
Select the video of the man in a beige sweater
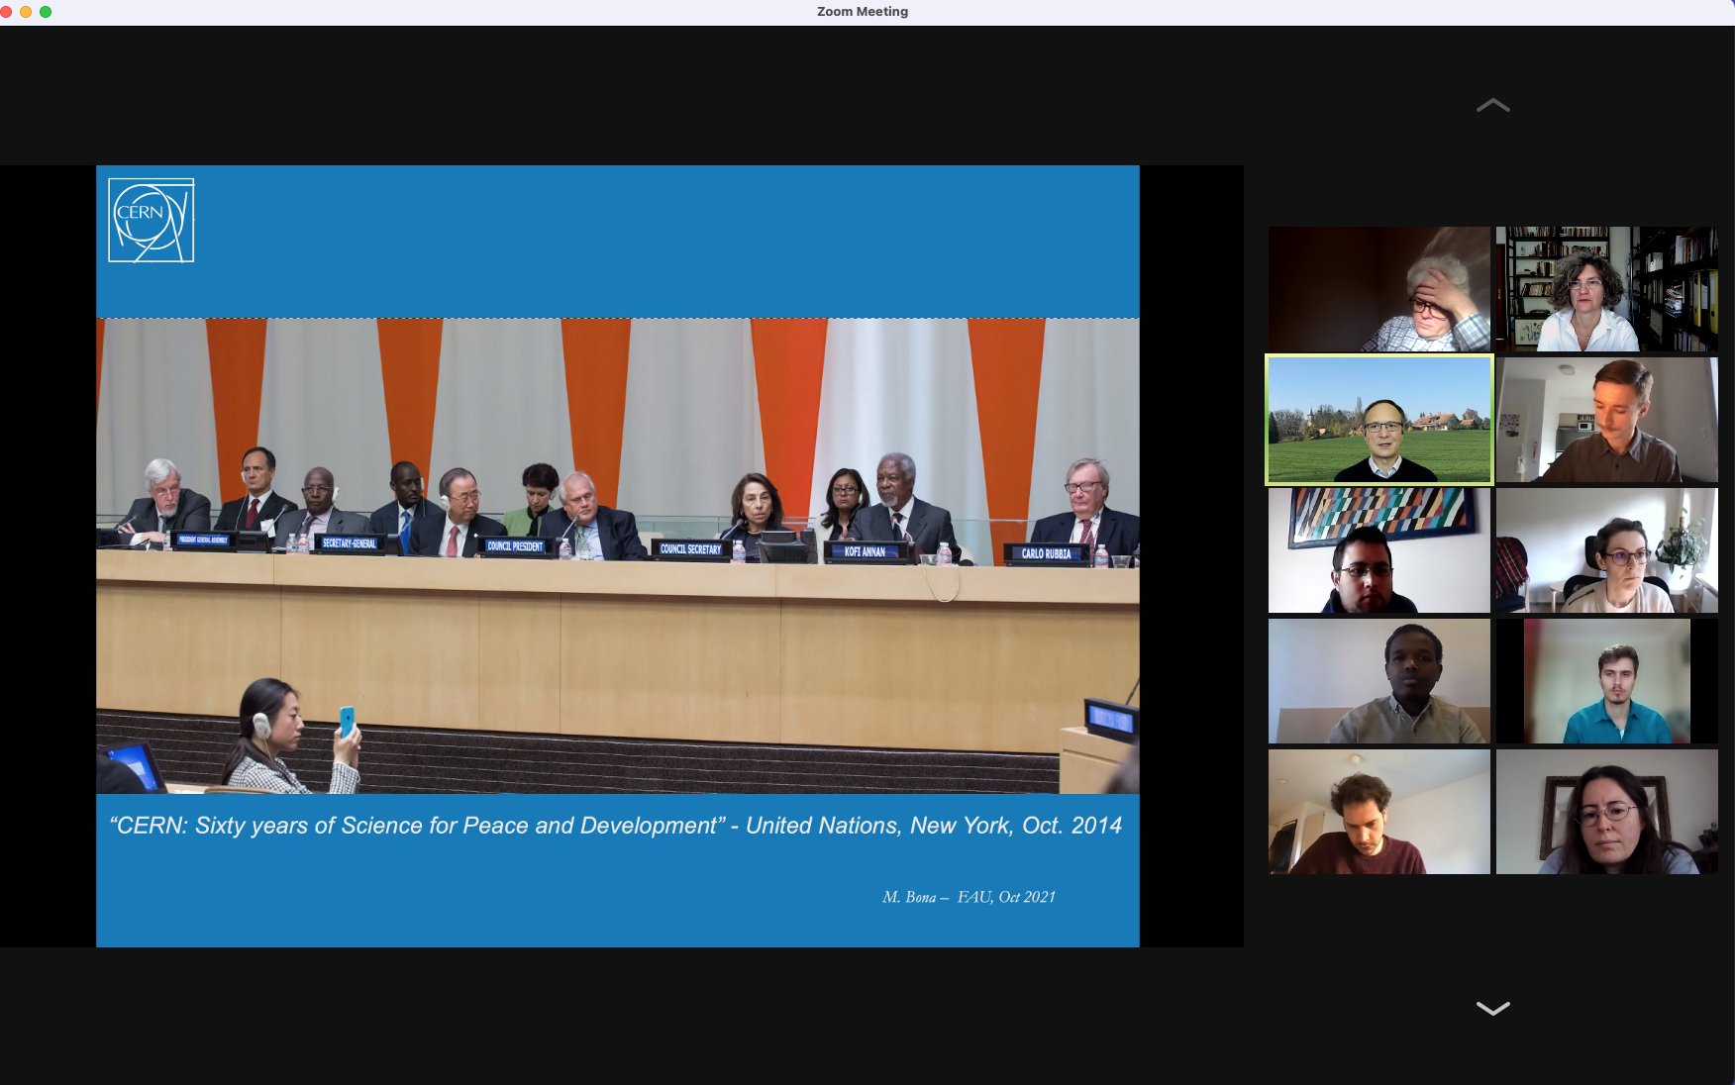click(1379, 681)
